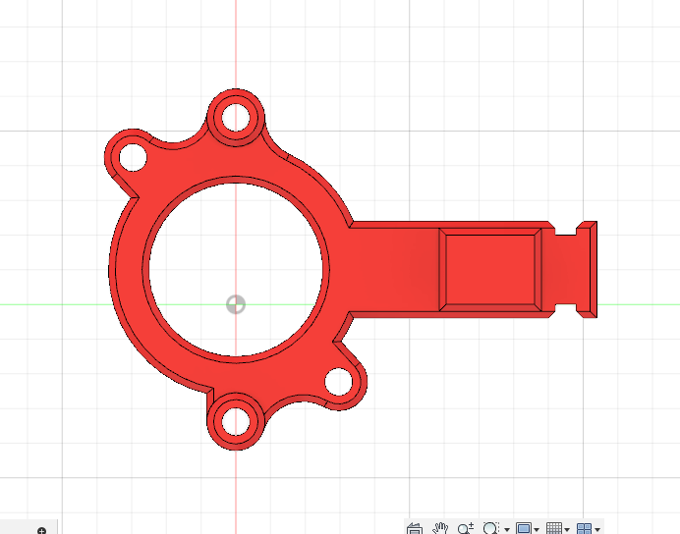Expand the panel with the plus icon
Viewport: 680px width, 534px height.
(42, 530)
